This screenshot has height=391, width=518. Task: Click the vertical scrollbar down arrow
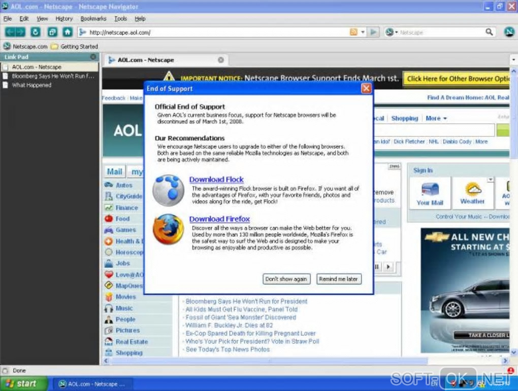click(514, 352)
